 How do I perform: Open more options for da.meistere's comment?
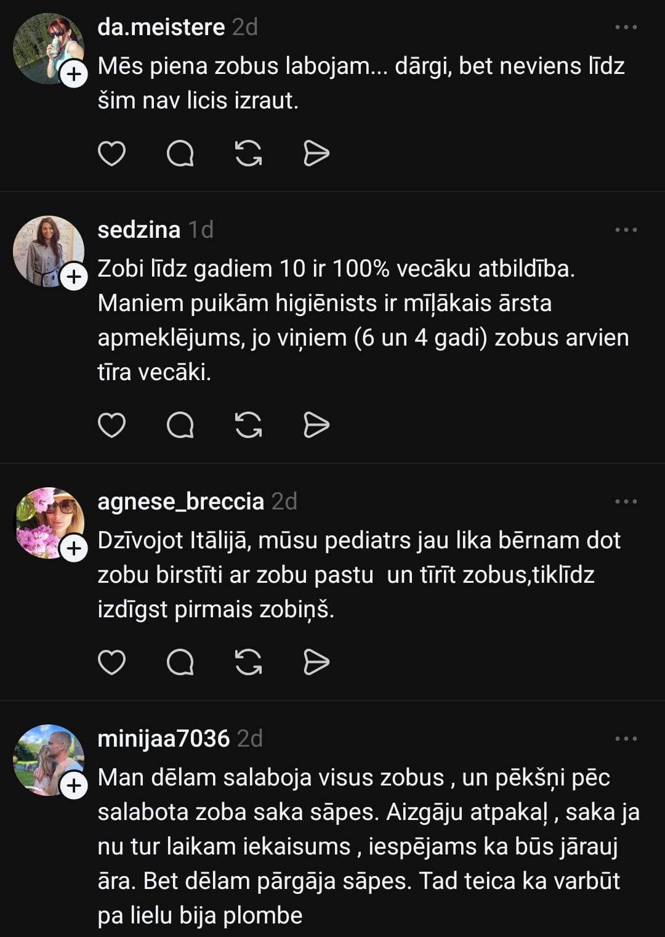point(626,27)
